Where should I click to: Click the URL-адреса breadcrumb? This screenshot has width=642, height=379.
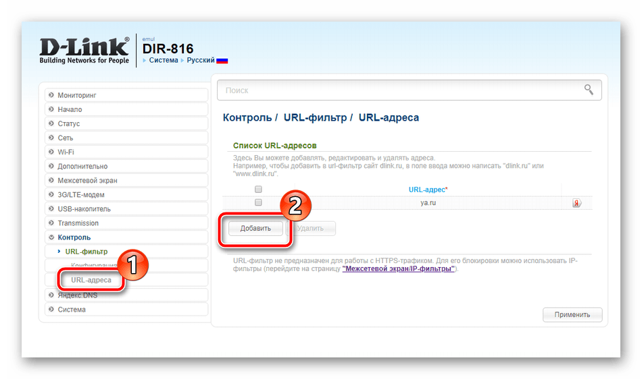pyautogui.click(x=389, y=117)
